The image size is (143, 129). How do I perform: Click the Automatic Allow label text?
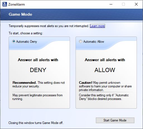(94, 42)
